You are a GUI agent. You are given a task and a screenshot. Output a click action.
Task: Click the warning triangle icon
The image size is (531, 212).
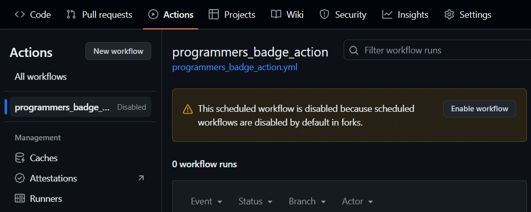(x=188, y=109)
